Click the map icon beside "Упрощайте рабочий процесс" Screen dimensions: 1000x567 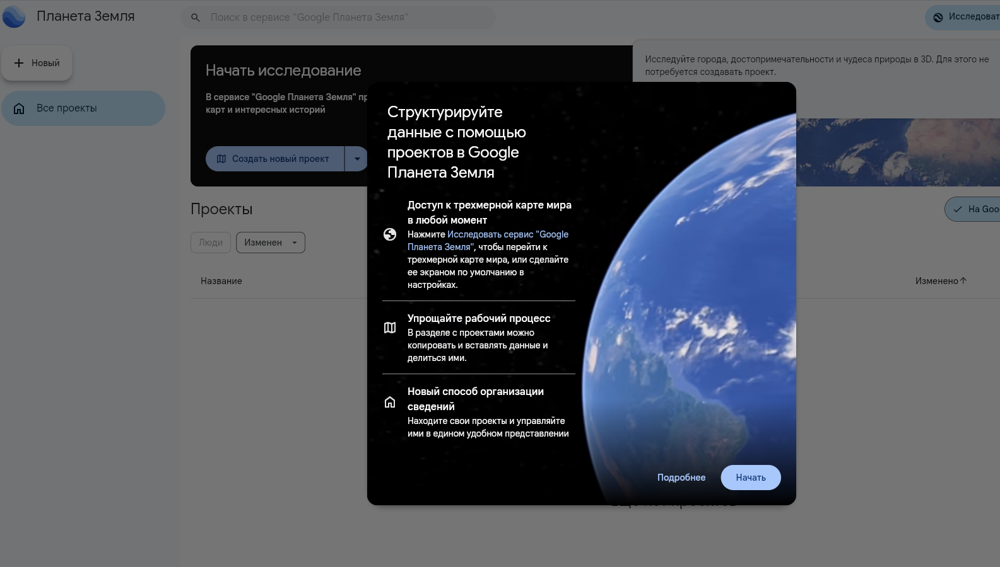(390, 328)
